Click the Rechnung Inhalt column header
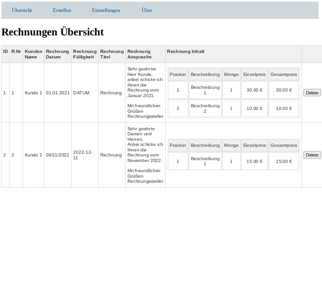Screen dimensions: 322x307 tap(186, 52)
